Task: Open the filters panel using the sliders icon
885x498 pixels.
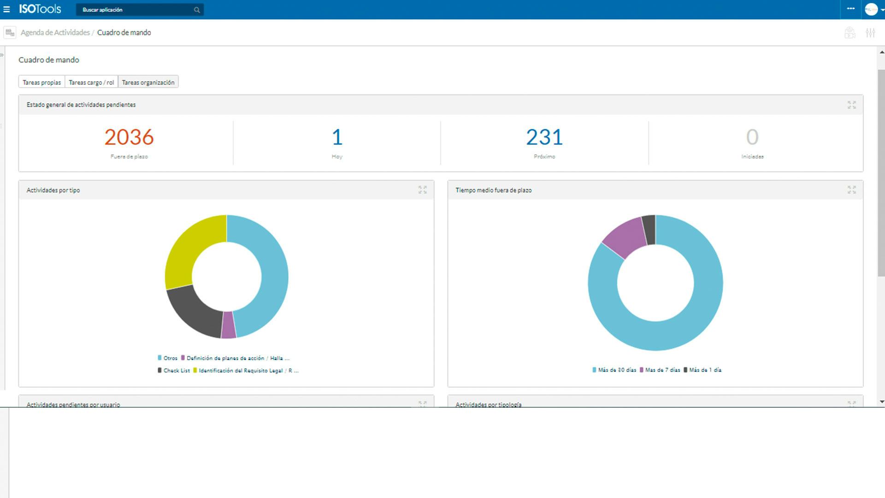Action: point(871,32)
